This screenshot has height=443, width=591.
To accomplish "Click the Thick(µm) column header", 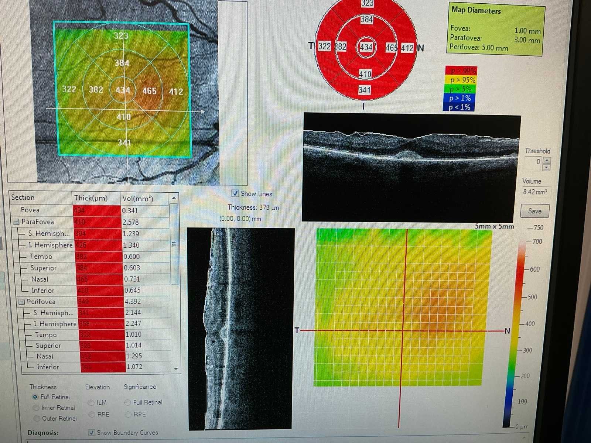I will tap(91, 198).
